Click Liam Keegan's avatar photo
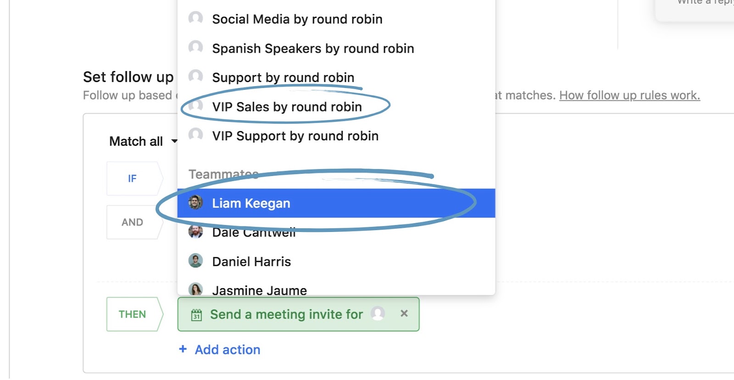 (196, 202)
